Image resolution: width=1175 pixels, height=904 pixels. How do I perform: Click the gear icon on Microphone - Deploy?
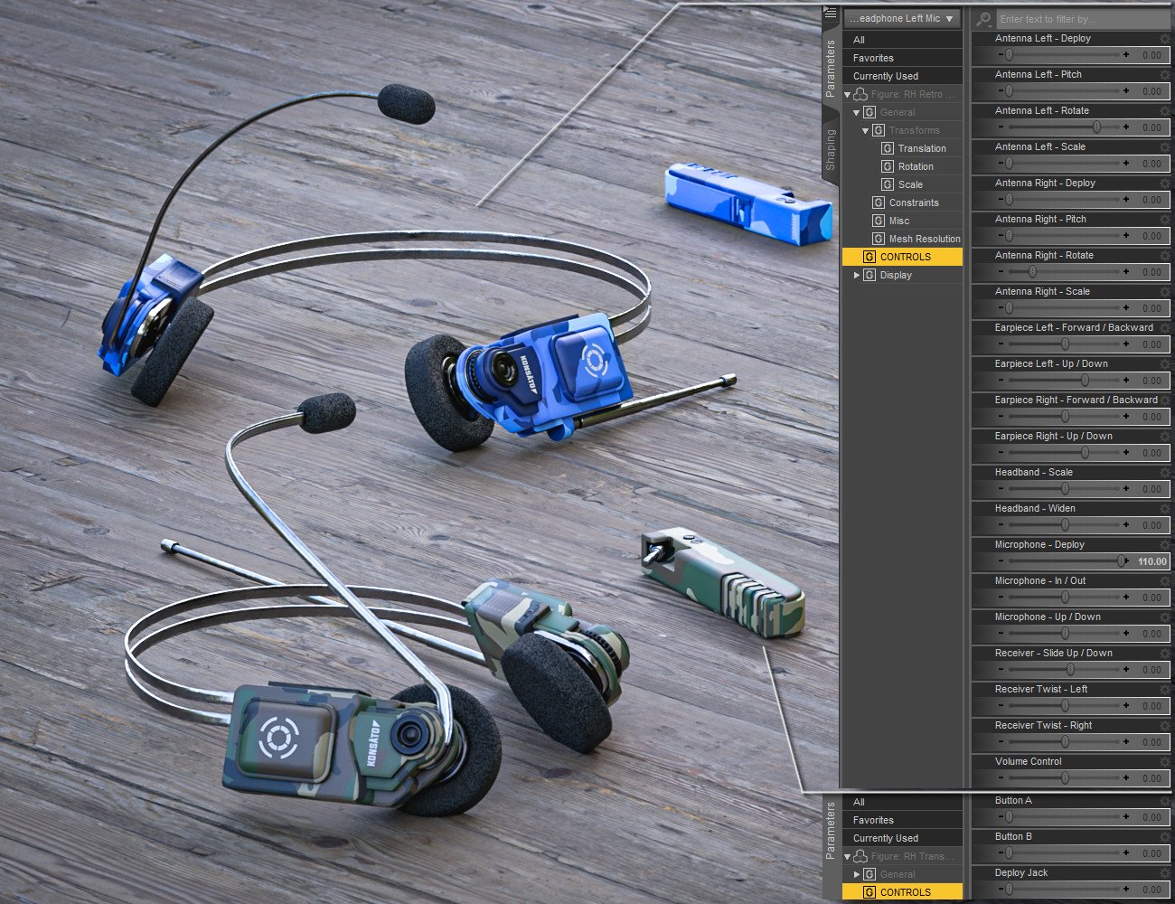(1164, 544)
